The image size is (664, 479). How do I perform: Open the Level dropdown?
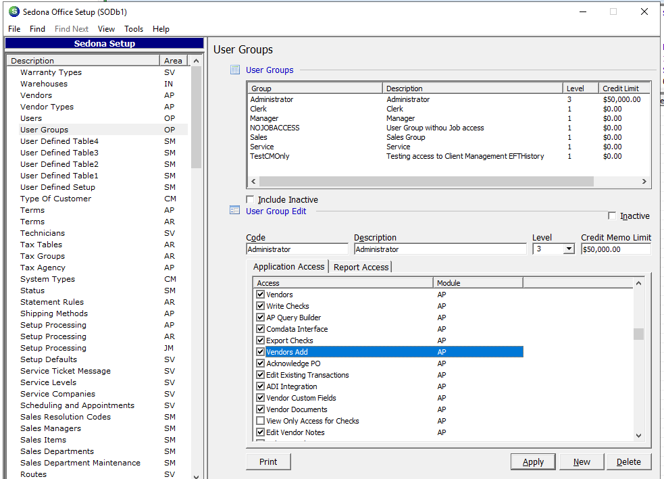tap(569, 249)
